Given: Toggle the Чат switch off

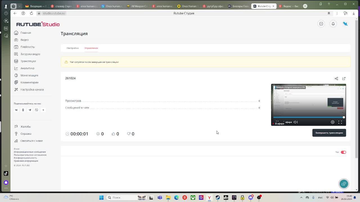Looking at the screenshot, I should point(343,152).
